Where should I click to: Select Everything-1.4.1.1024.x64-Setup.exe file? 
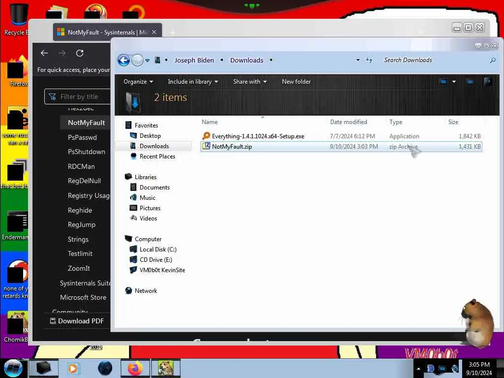point(341,136)
